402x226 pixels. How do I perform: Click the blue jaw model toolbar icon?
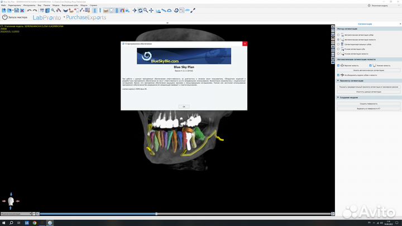point(65,11)
